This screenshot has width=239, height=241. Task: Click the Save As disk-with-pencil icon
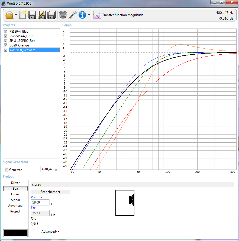(42, 15)
